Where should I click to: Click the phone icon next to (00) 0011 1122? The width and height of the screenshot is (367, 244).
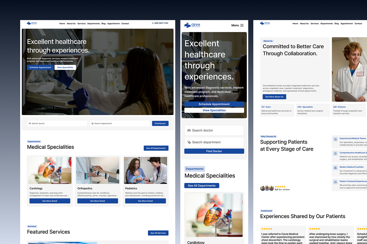click(x=153, y=23)
